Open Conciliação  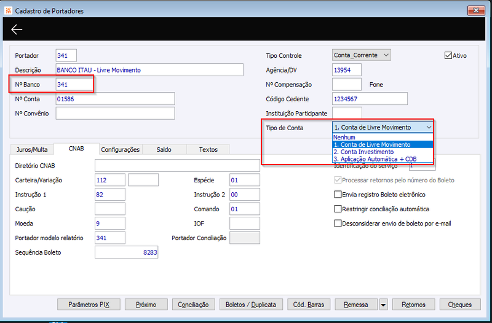[193, 305]
